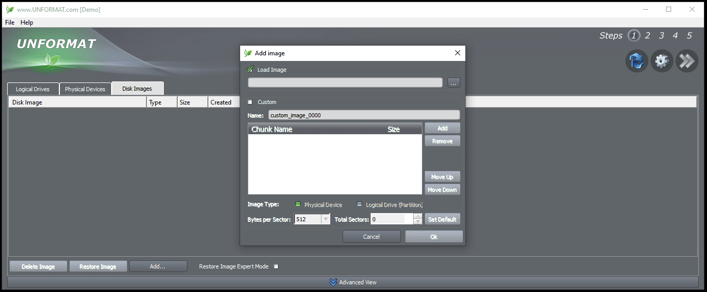Click the Remove chunk button
Image resolution: width=707 pixels, height=292 pixels.
442,141
